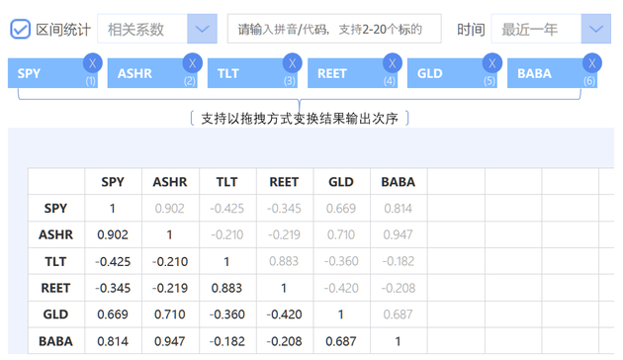The image size is (623, 360).
Task: Select the -0.420 cell in GLD row
Action: pos(284,315)
